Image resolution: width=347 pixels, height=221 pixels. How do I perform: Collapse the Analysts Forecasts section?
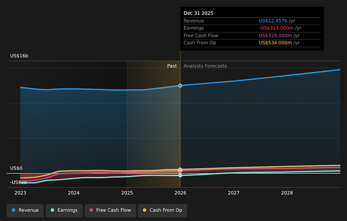click(205, 66)
